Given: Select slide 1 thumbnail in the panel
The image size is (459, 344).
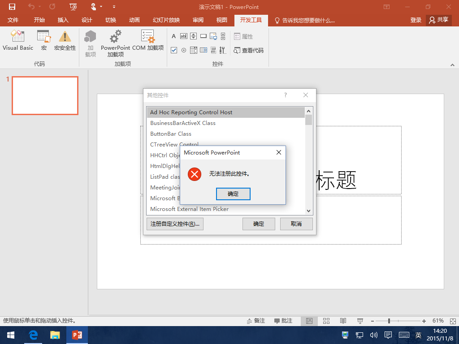Looking at the screenshot, I should [x=45, y=95].
